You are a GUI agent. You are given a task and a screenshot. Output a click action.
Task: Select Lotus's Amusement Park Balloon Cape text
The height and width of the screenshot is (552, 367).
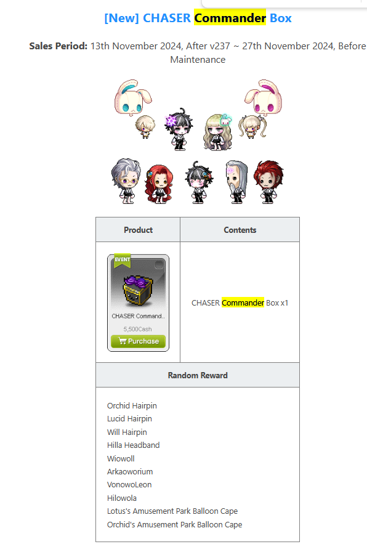[x=172, y=511]
